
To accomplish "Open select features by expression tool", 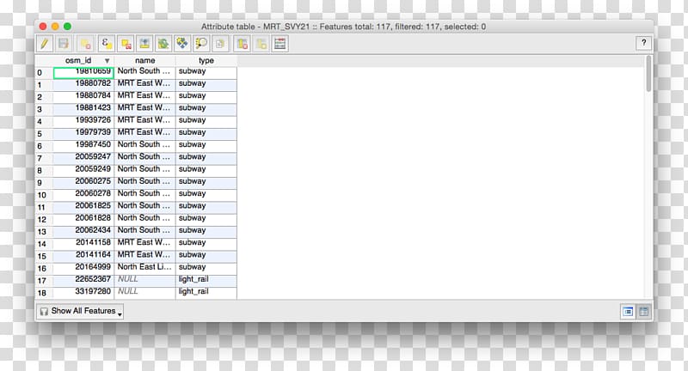I will pyautogui.click(x=107, y=44).
